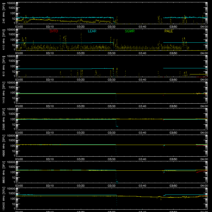The width and height of the screenshot is (212, 212).
Task: Select the 8800 MHz [SFU] axis title
Action: (4, 172)
